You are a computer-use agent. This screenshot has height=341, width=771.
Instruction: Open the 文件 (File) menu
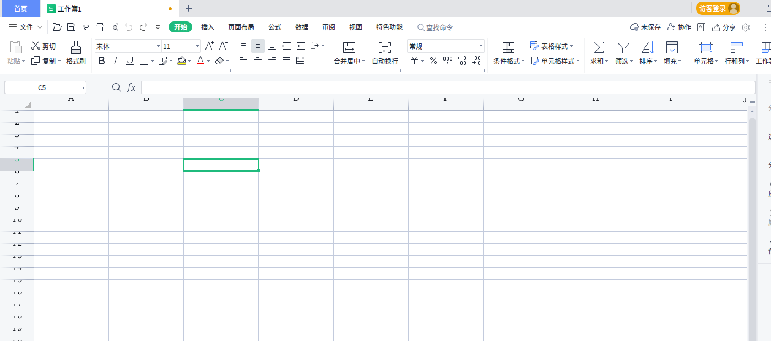pos(26,27)
